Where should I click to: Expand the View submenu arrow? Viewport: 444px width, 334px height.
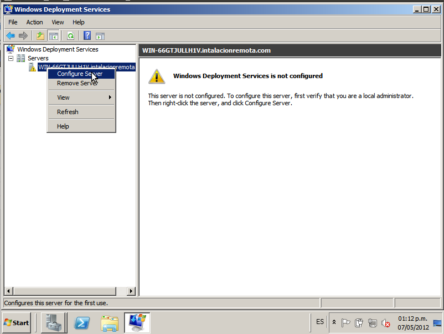pos(110,97)
